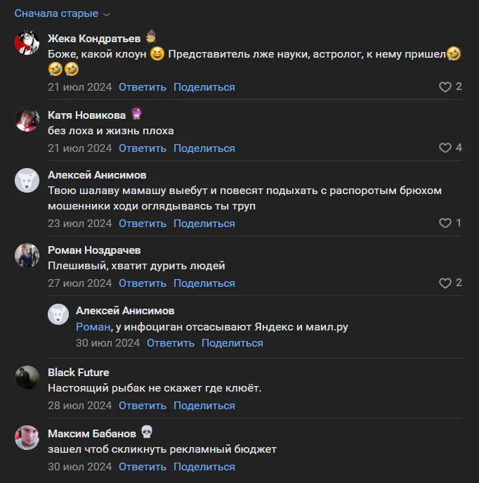Click skull status icon next to Максим Бабанов
479x483 pixels.
click(x=147, y=432)
